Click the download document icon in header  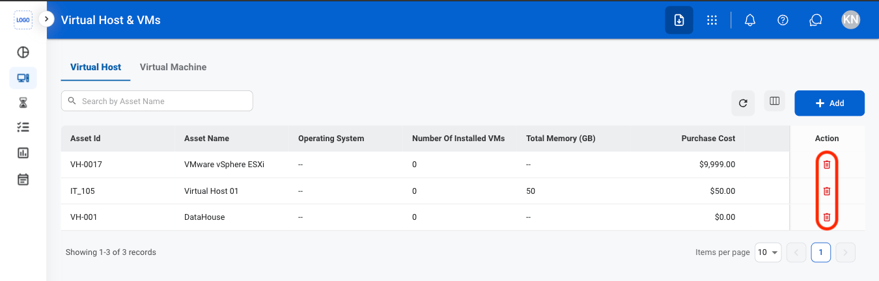pyautogui.click(x=679, y=20)
